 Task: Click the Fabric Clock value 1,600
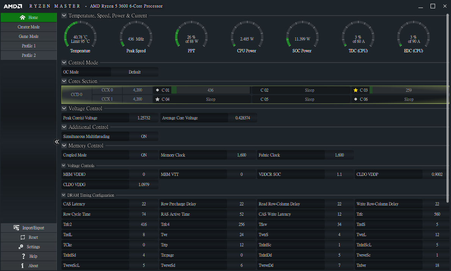(x=340, y=155)
